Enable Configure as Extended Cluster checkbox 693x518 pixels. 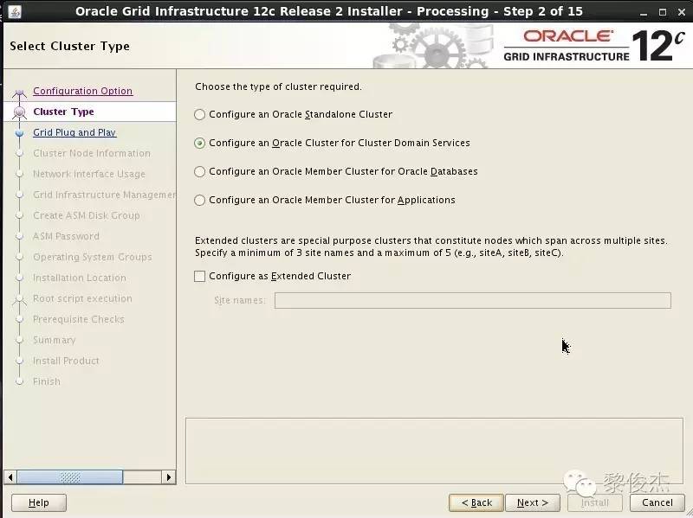tap(200, 276)
